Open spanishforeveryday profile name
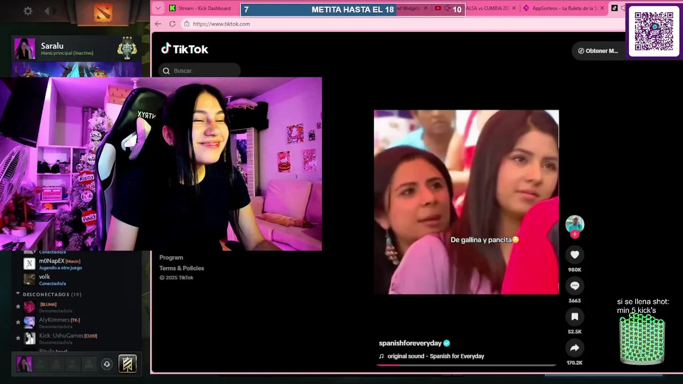The width and height of the screenshot is (683, 384). (410, 343)
